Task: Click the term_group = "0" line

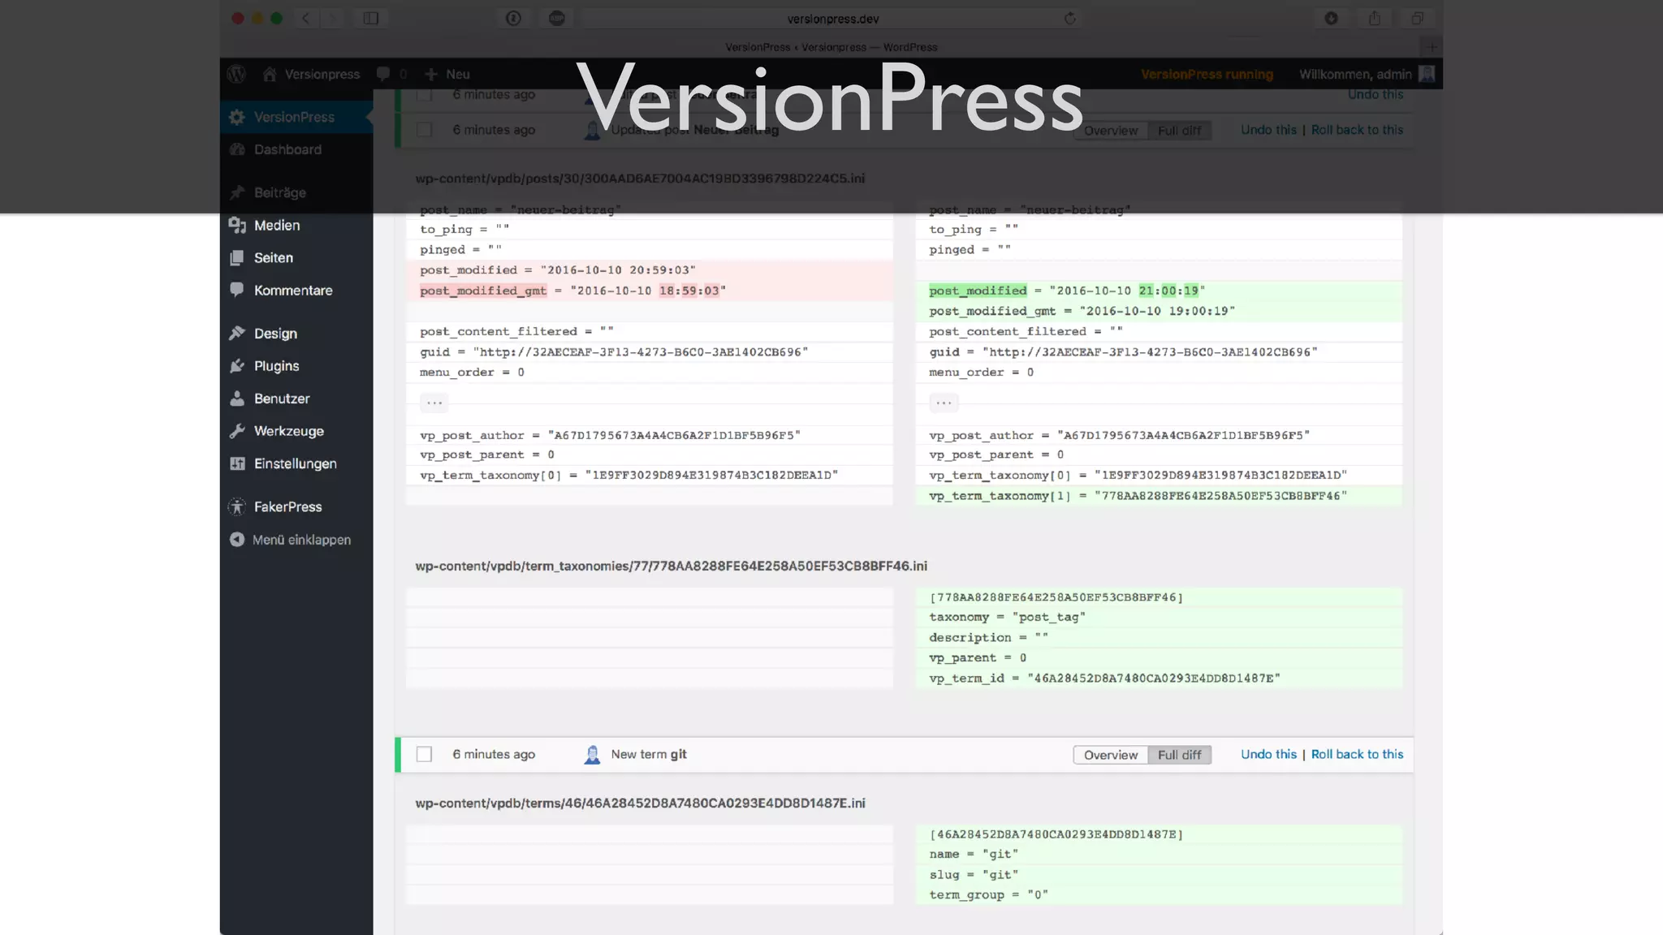Action: [1159, 895]
